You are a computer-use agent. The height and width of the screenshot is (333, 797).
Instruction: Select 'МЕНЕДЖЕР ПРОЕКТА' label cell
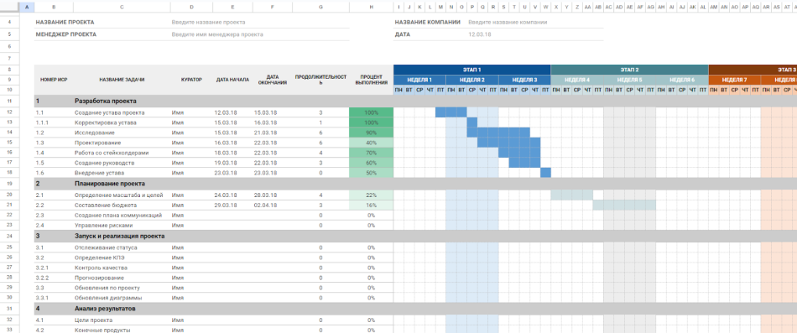[66, 34]
